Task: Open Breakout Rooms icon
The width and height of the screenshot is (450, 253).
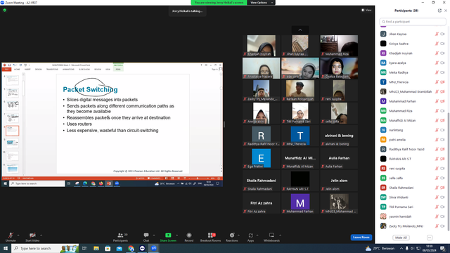Action: point(211,235)
